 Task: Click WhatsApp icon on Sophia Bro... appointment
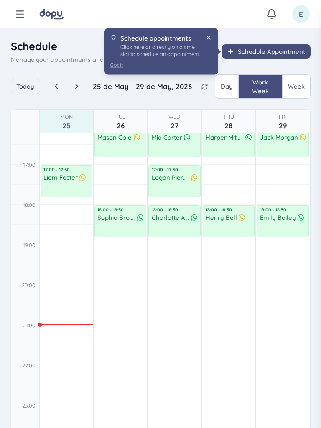tap(140, 217)
